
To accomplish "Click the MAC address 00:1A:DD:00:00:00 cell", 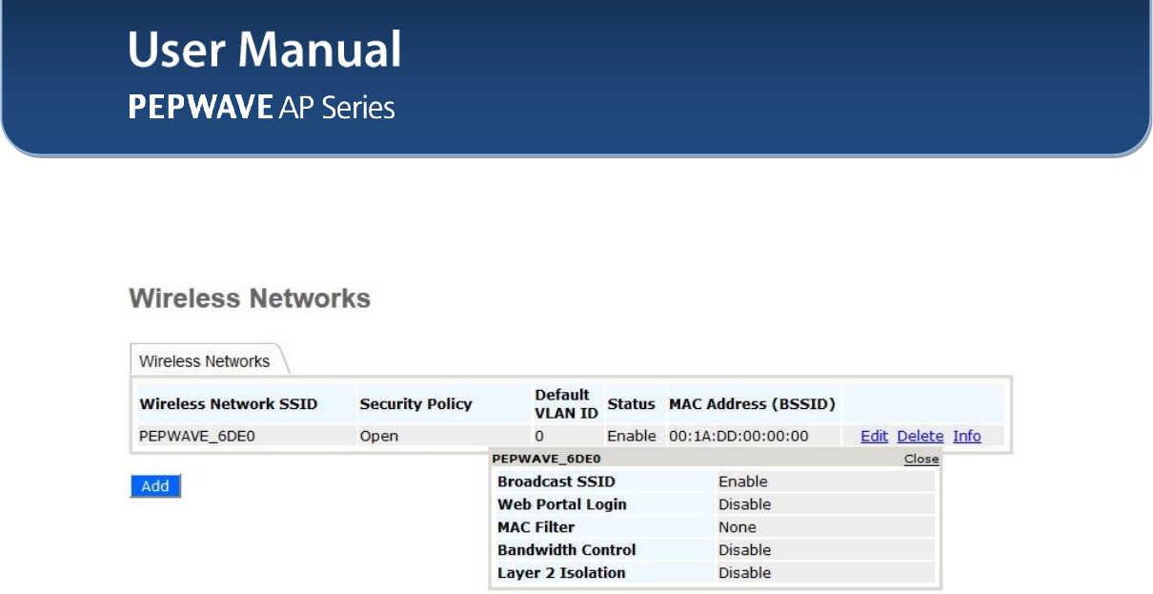I will 738,436.
